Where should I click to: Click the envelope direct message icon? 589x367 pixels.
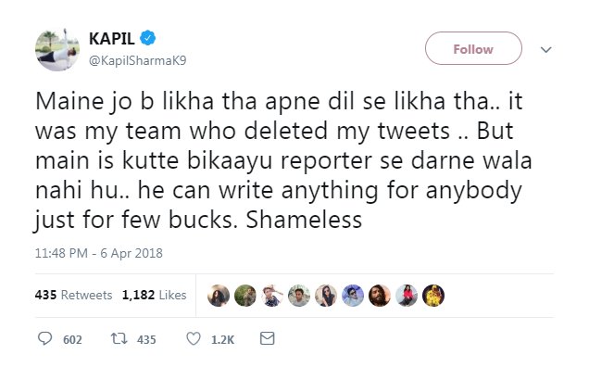267,338
